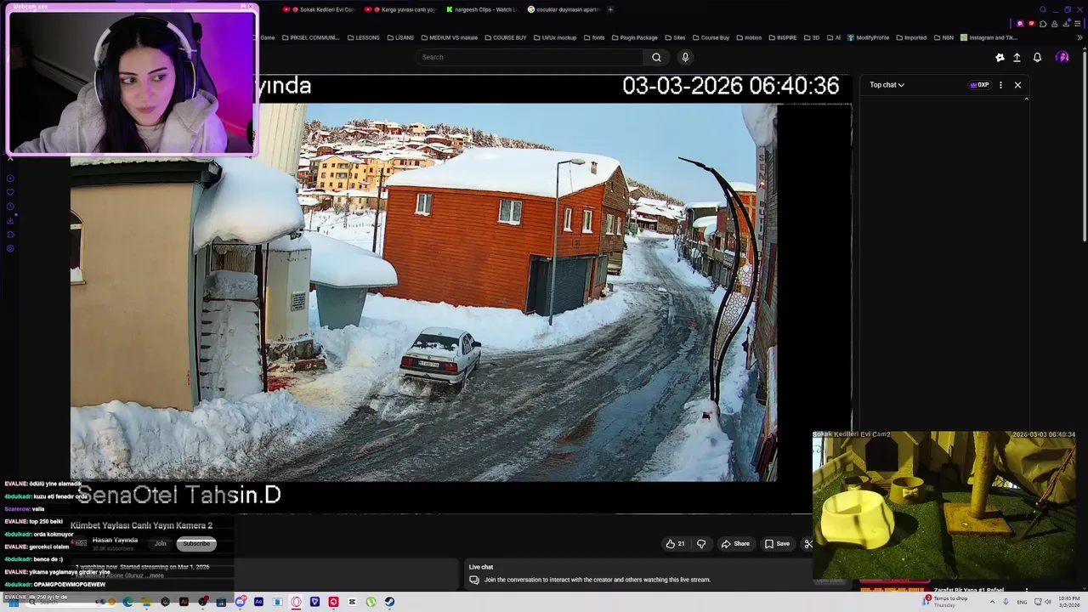Open the INSPIRE bookmark folder

782,37
